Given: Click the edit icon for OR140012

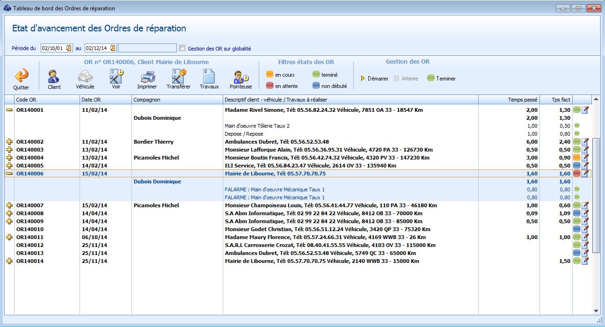Looking at the screenshot, I should (x=585, y=245).
